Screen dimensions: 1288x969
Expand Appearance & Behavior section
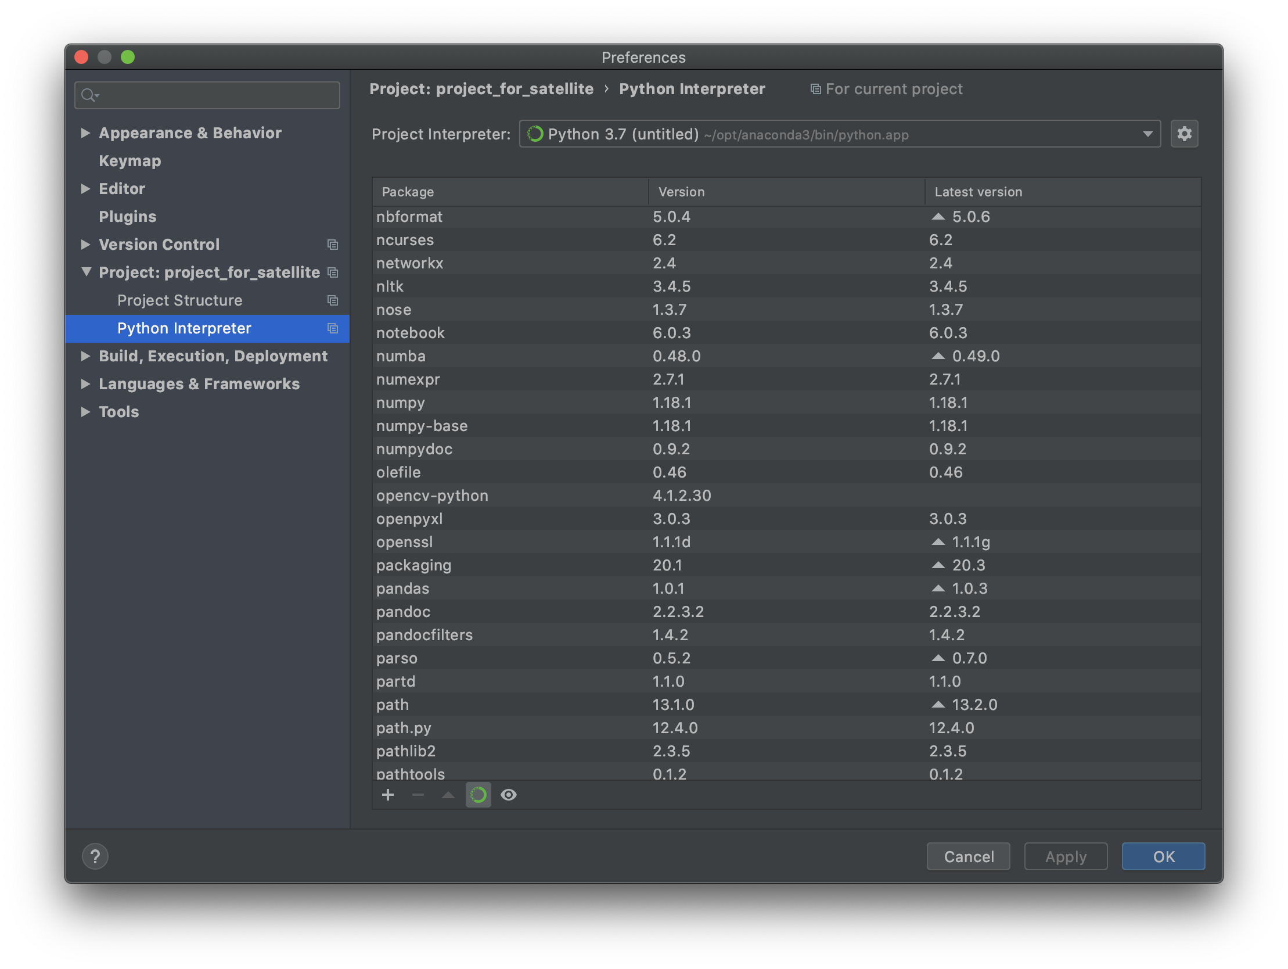coord(85,133)
